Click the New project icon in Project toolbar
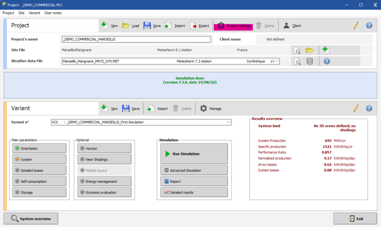Image resolution: width=381 pixels, height=227 pixels. point(105,26)
